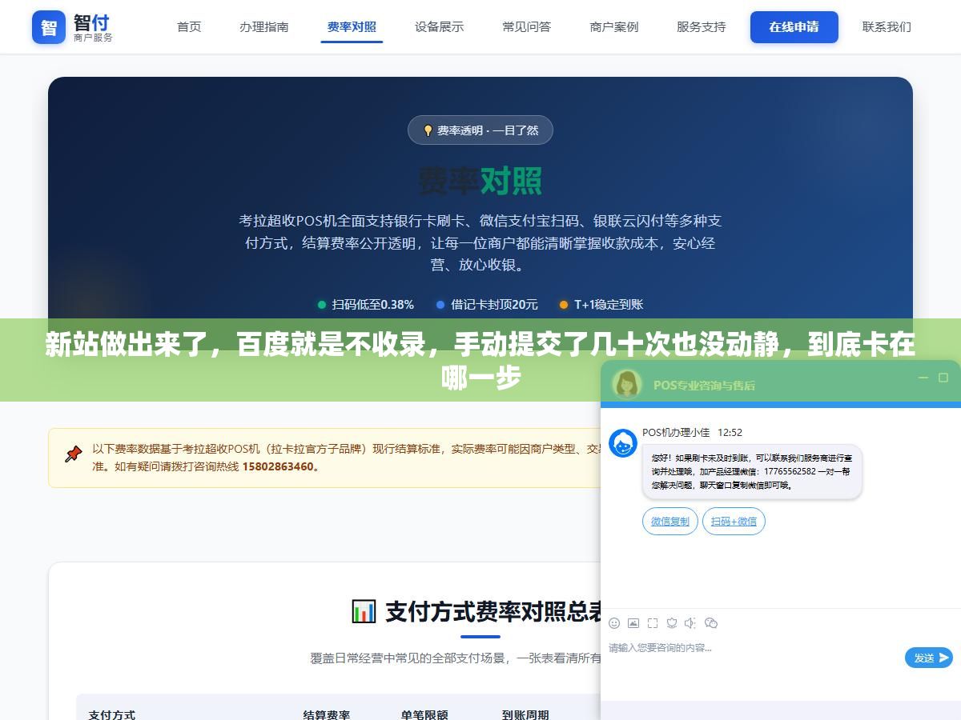961x720 pixels.
Task: Click the chat message bubble text
Action: point(751,472)
